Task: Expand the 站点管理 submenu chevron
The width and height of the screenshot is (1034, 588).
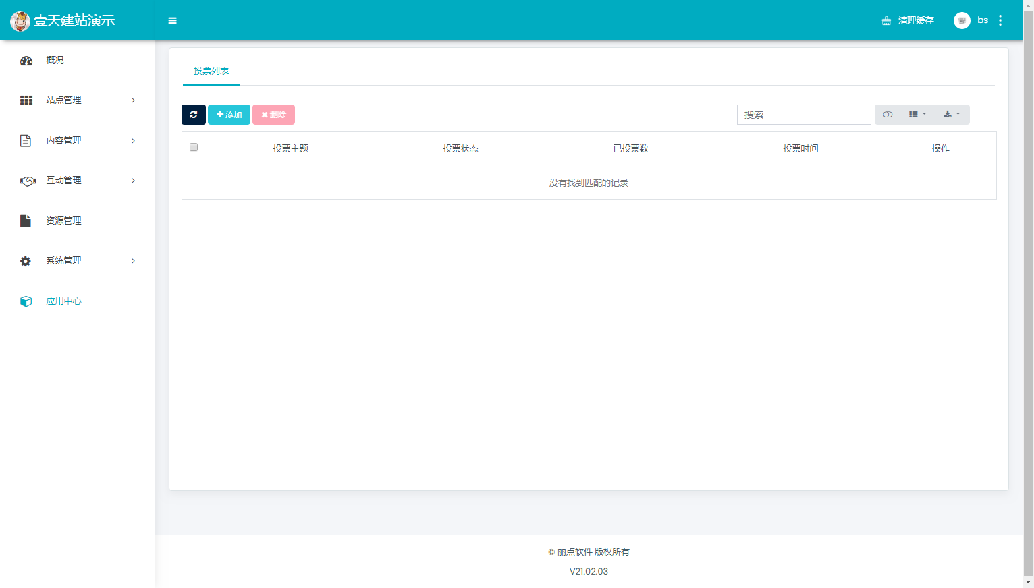Action: click(x=134, y=100)
